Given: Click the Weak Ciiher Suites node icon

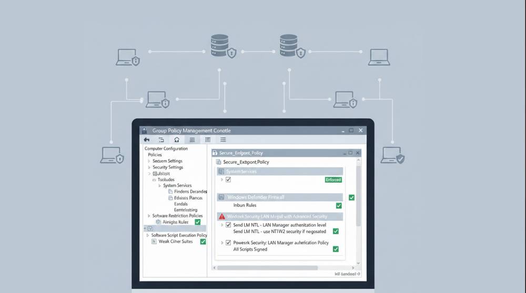Looking at the screenshot, I should (154, 242).
